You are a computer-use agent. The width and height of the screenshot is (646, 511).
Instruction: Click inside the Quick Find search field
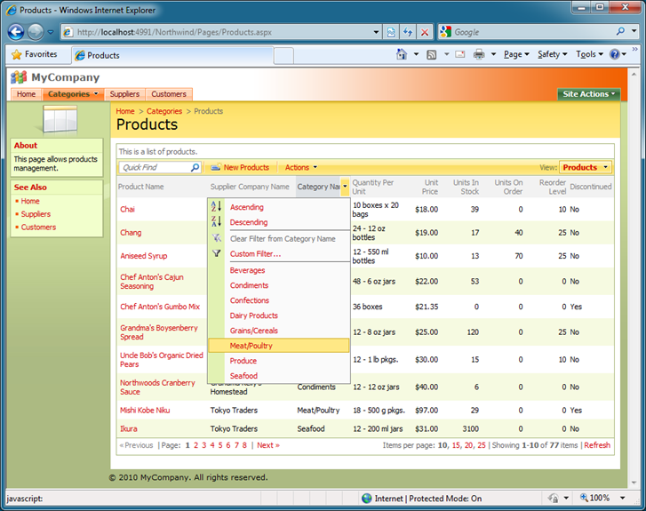pos(153,167)
